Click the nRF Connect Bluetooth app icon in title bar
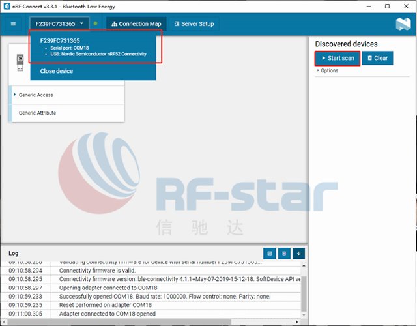Image resolution: width=417 pixels, height=326 pixels. click(7, 7)
